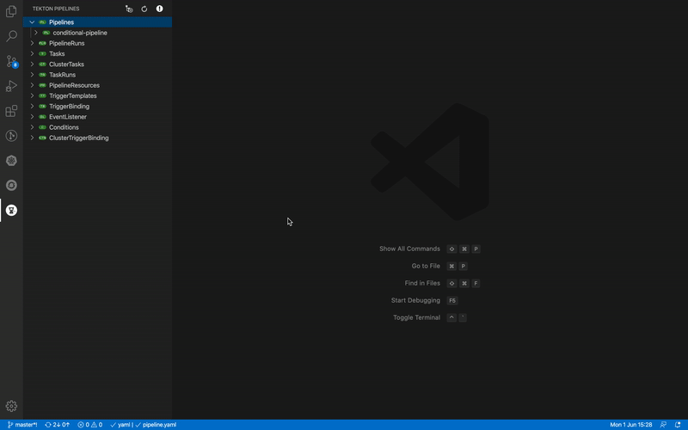Click the conditional-pipeline badge icon
Viewport: 688px width, 430px height.
click(x=46, y=33)
